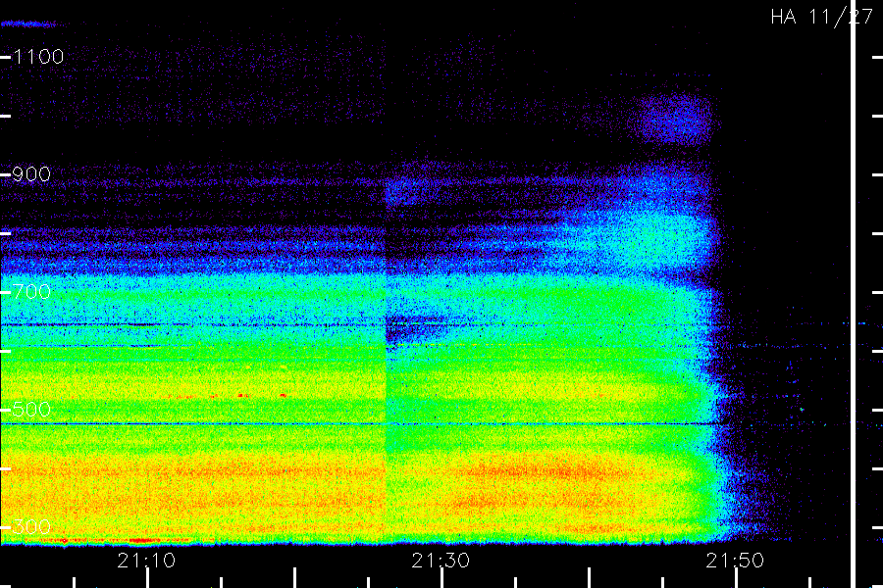Click the HA 11/27 date label
The width and height of the screenshot is (883, 588).
point(821,17)
